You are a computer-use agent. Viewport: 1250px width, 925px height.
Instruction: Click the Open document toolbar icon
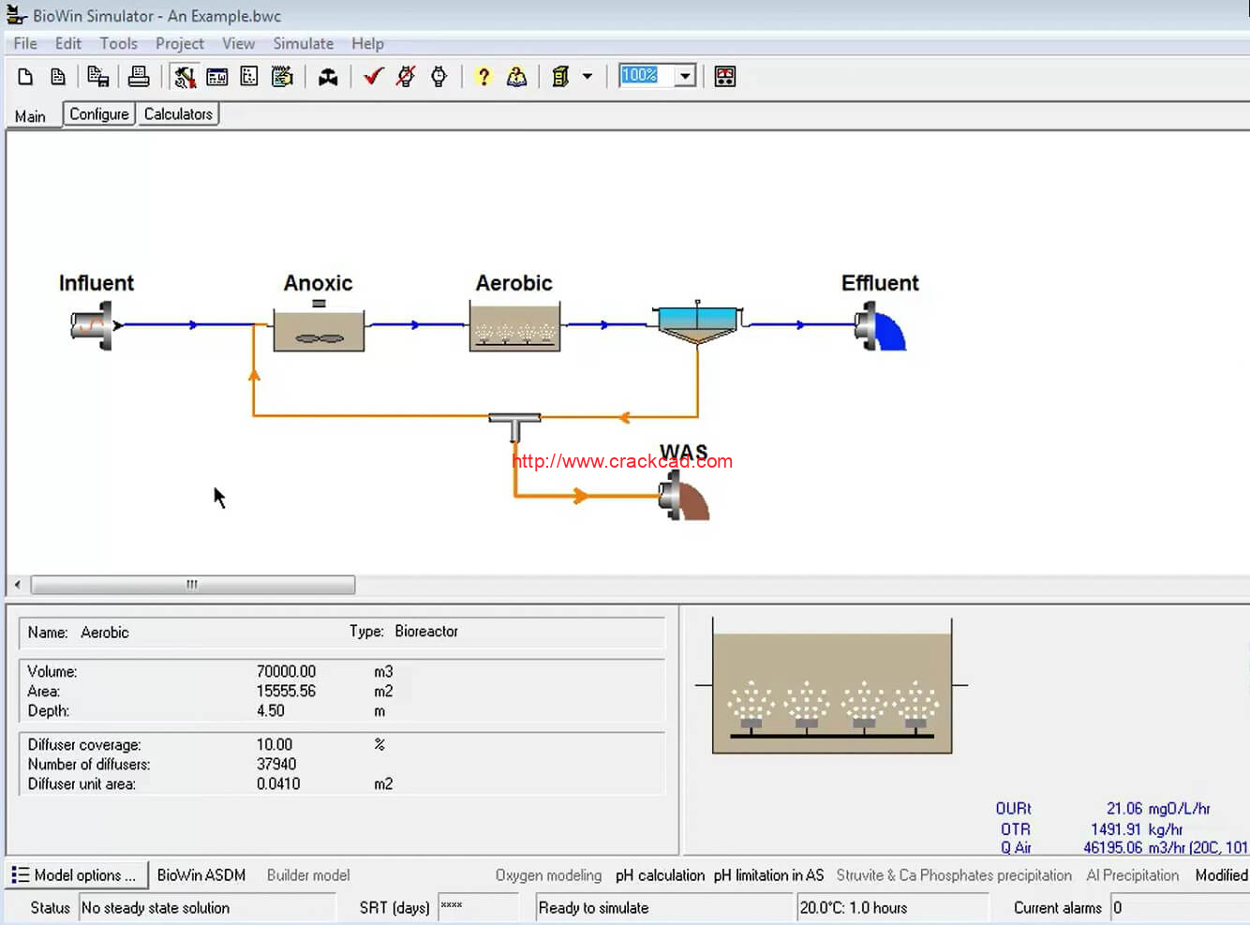58,77
